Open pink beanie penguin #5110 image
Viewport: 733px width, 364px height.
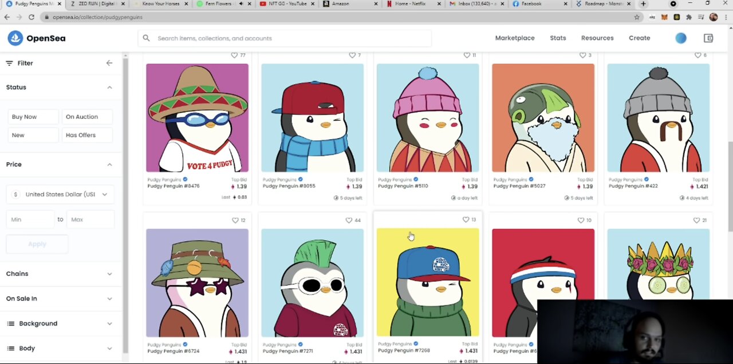point(428,118)
